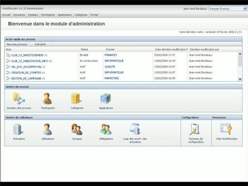Click process icon beside CLUB_CS_INVESTISSEMENT
This screenshot has height=186, width=248.
[8, 55]
